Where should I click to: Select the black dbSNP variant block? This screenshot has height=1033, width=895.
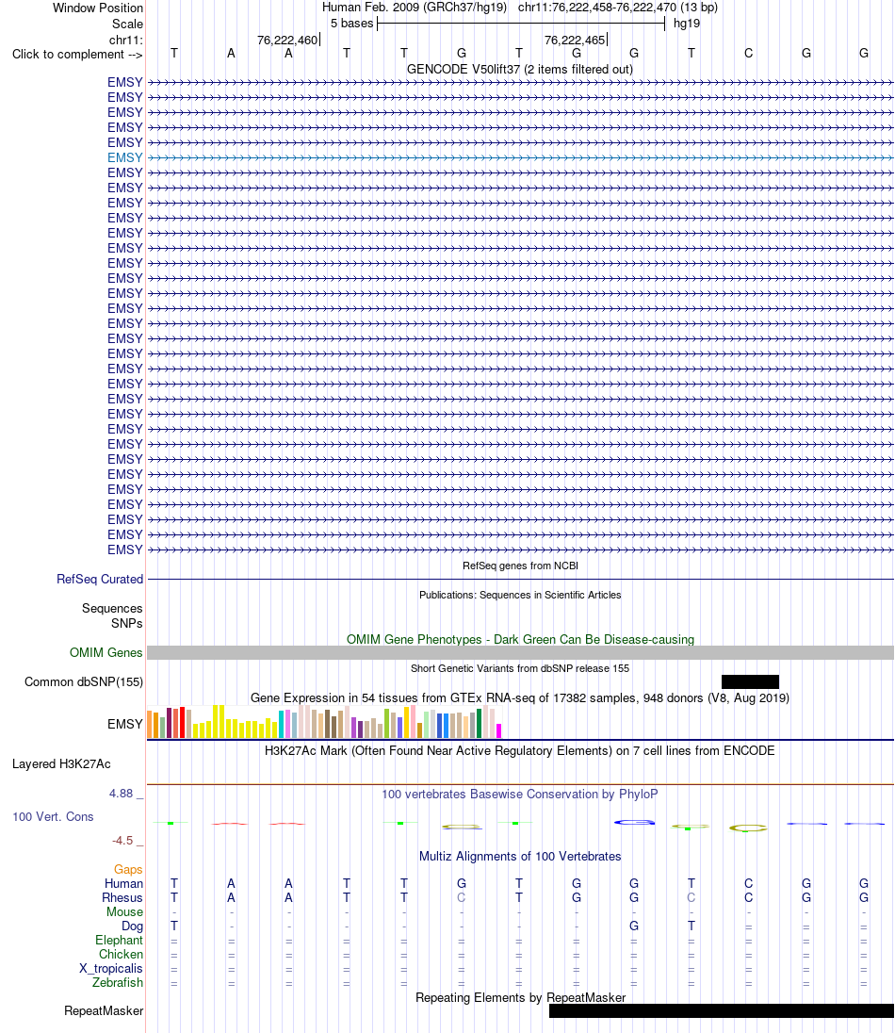(750, 681)
